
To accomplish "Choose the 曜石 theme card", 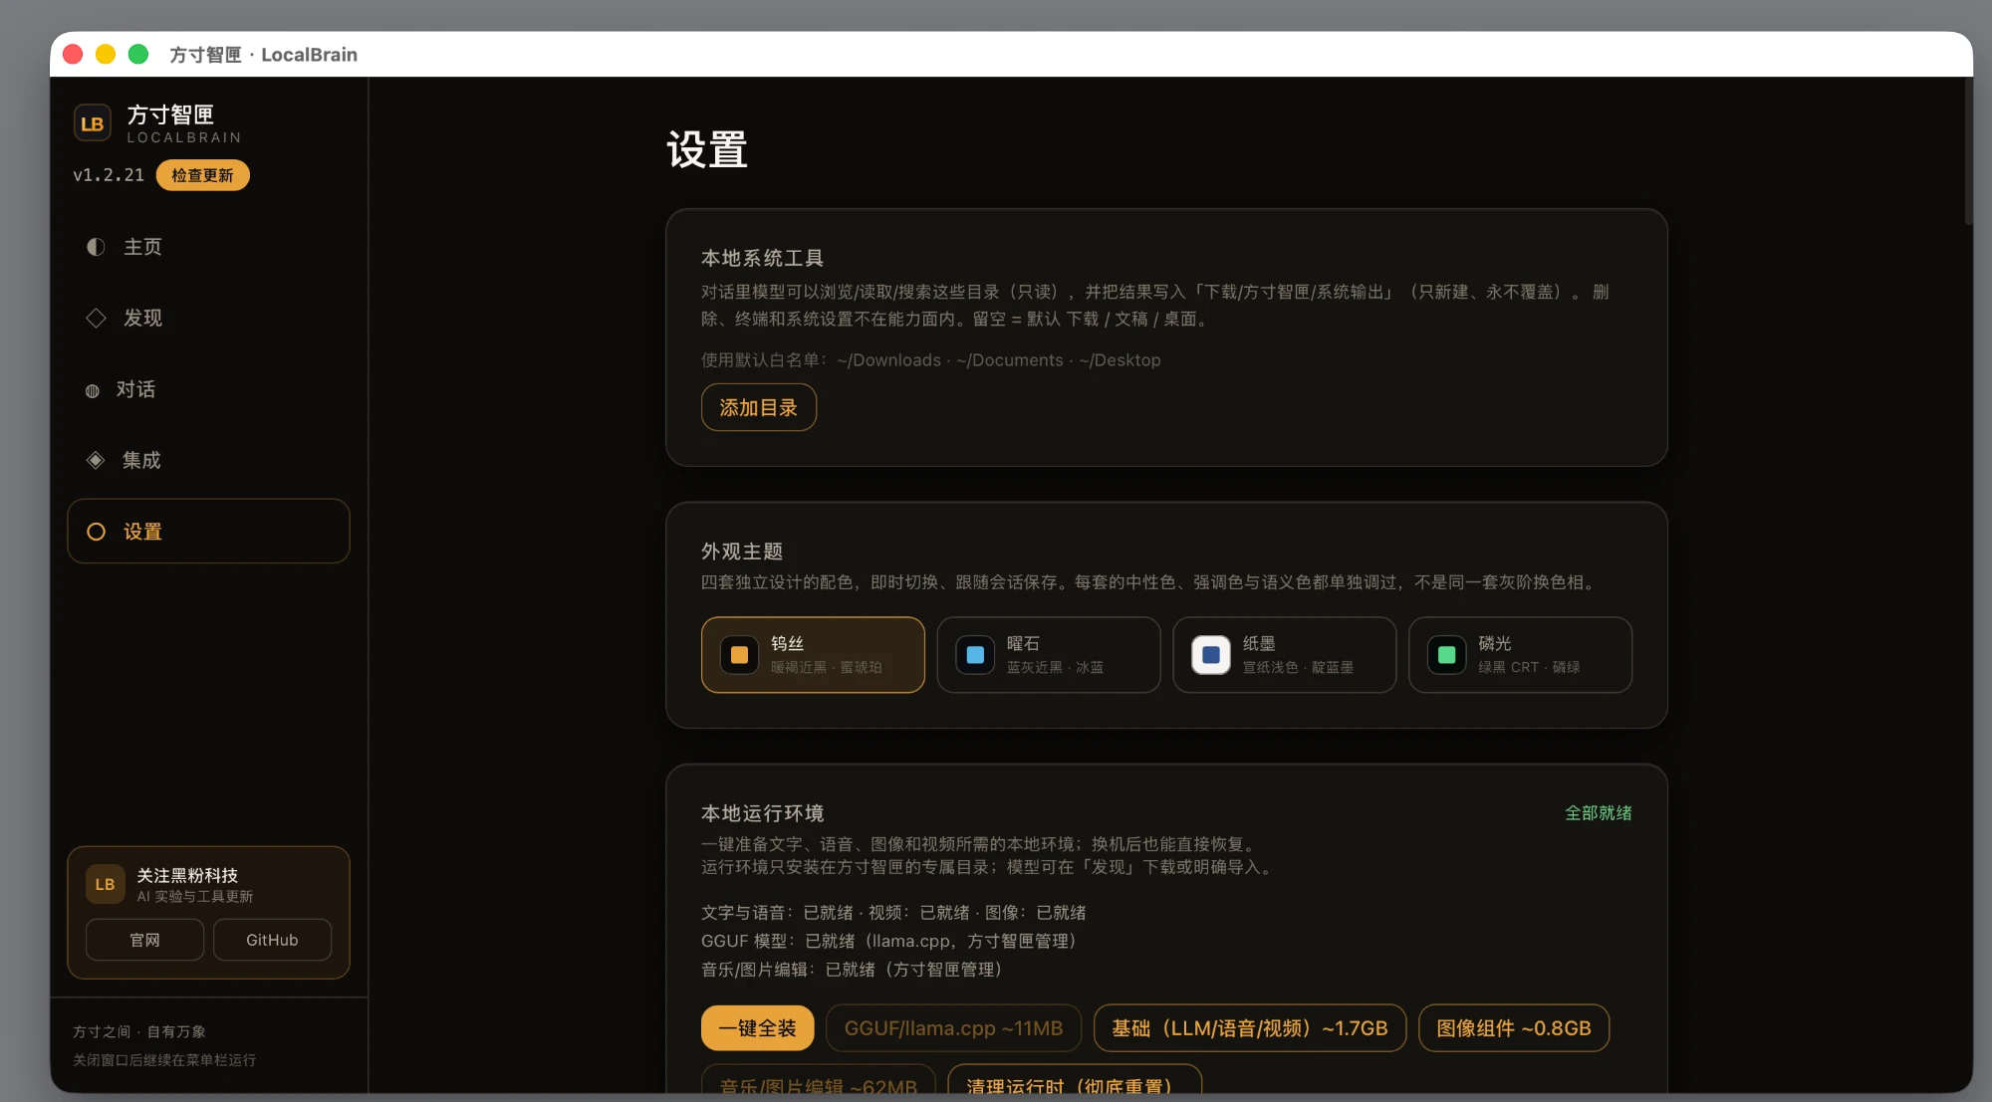I will pyautogui.click(x=1049, y=655).
